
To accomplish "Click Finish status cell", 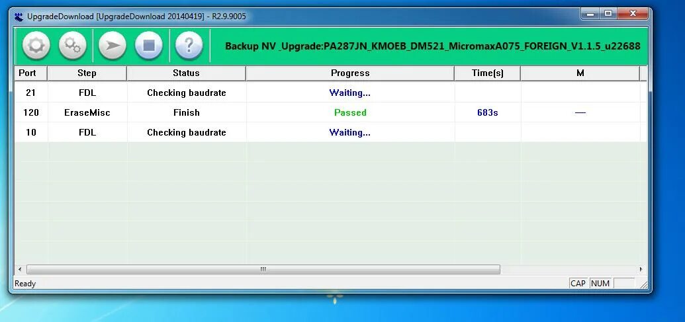I will 187,112.
